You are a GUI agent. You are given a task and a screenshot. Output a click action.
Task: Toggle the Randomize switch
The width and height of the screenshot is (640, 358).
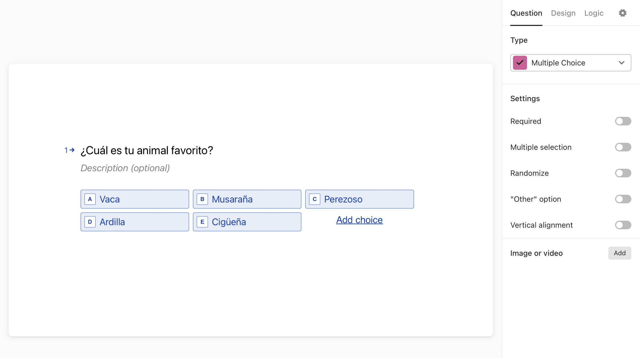(x=623, y=173)
